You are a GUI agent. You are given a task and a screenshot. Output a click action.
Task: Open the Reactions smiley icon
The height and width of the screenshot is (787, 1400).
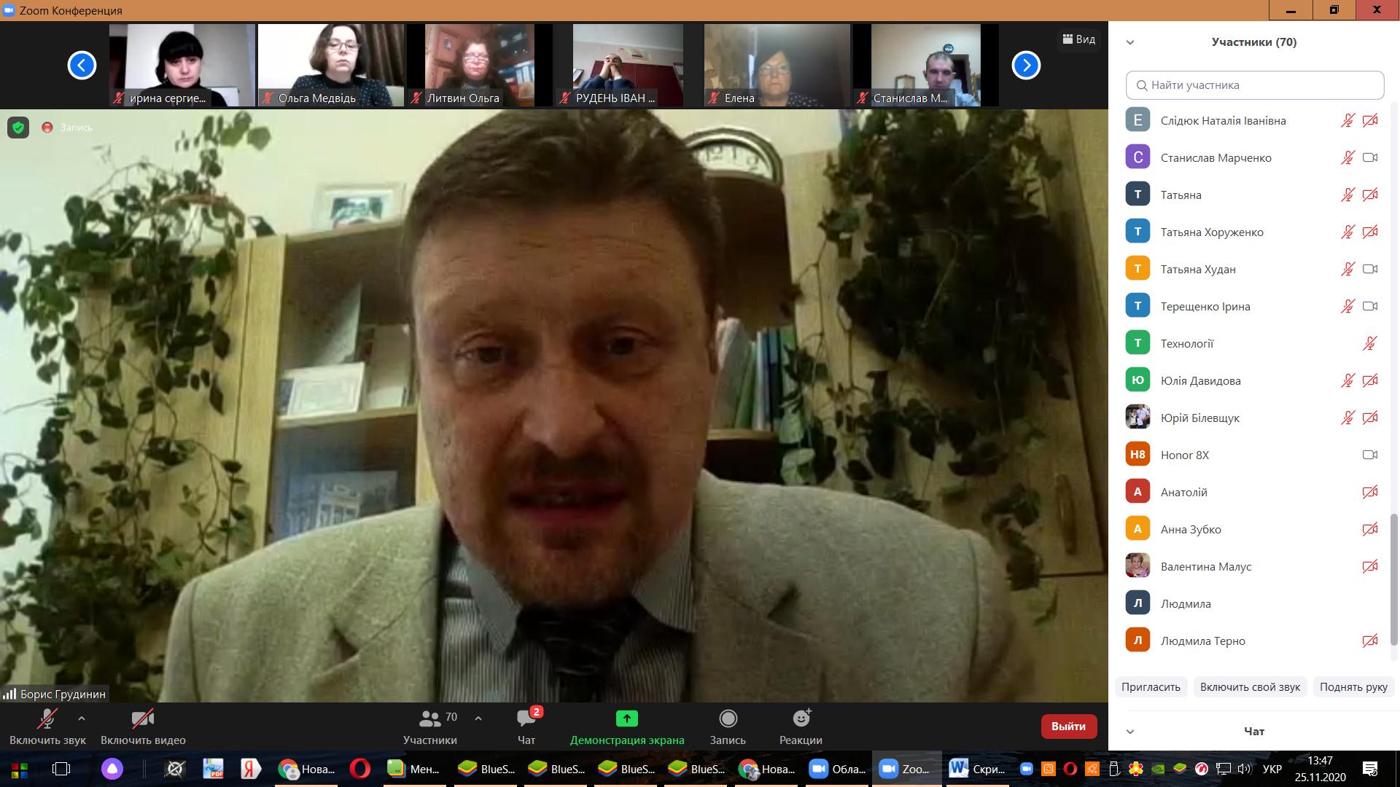801,719
